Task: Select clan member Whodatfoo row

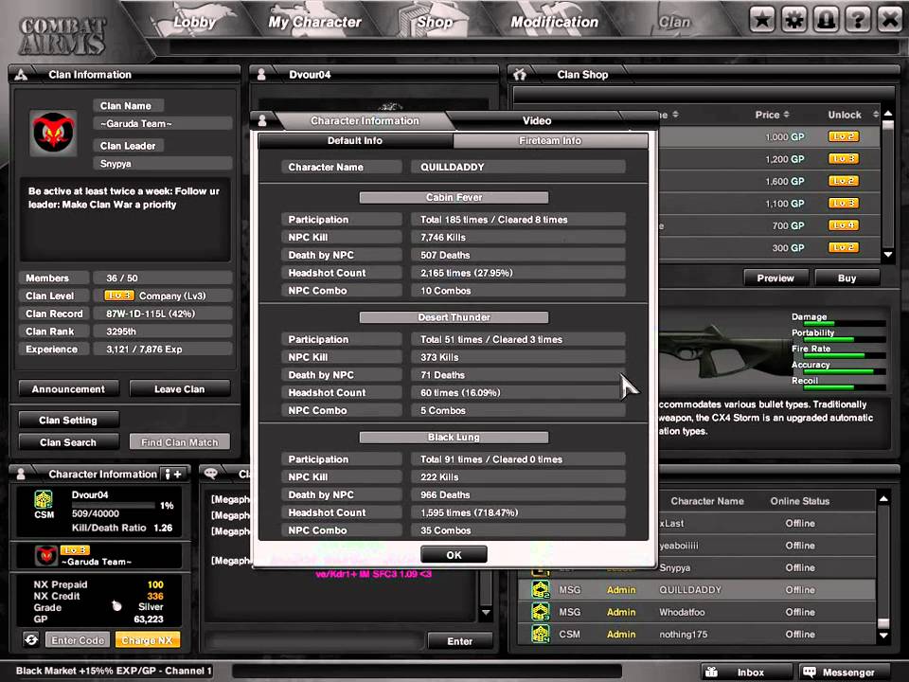Action: [697, 612]
